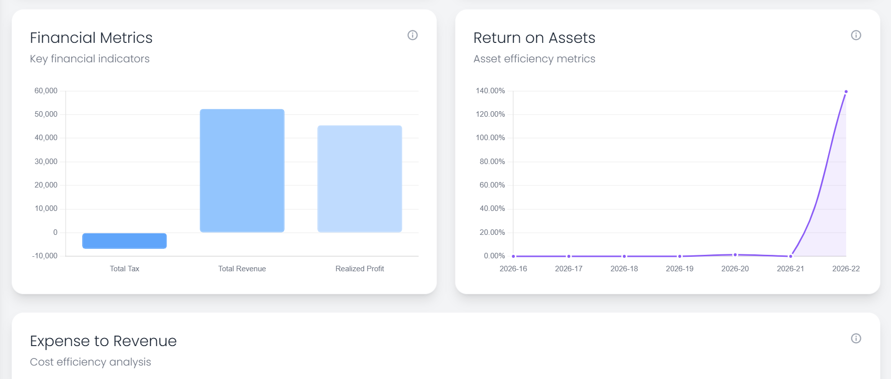Viewport: 891px width, 379px height.
Task: Click the '30,000' y-axis label
Action: click(x=46, y=162)
